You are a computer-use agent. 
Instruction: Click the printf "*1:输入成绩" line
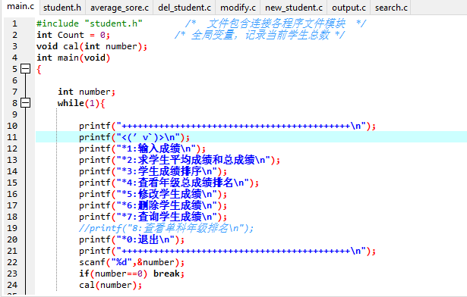click(x=142, y=148)
